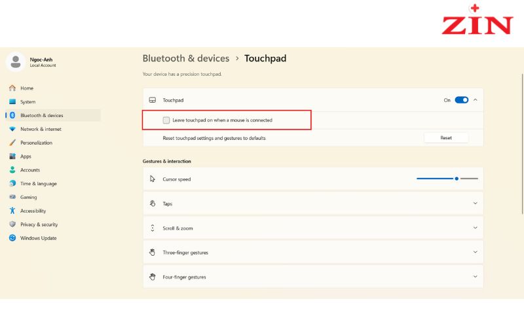Viewport: 524px width, 327px height.
Task: Click the touchpad icon in Touchpad row
Action: pos(153,100)
